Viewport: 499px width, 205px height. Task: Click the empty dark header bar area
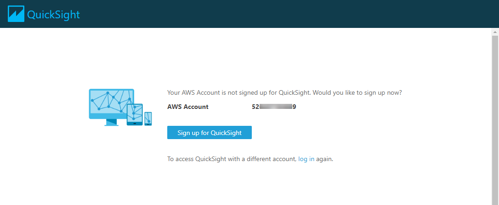click(x=286, y=14)
